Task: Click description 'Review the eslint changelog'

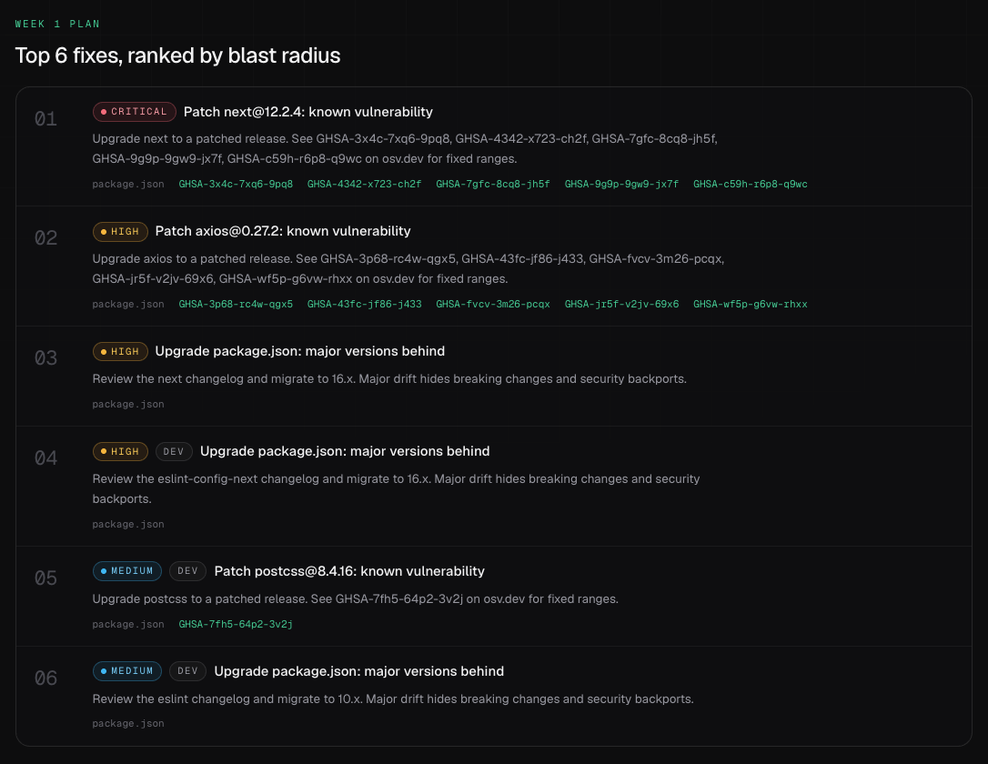Action: (393, 699)
